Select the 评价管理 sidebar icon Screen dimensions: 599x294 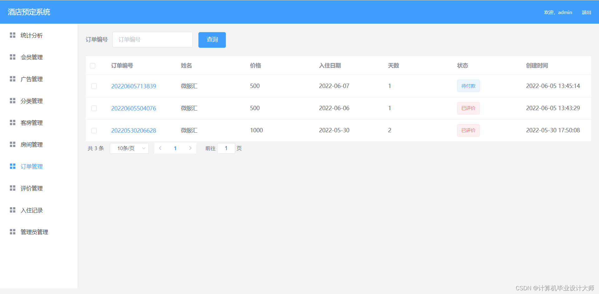[x=13, y=188]
